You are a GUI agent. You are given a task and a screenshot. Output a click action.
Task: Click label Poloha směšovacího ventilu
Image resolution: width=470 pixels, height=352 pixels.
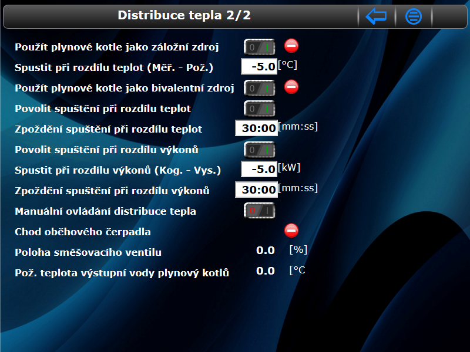tap(88, 252)
